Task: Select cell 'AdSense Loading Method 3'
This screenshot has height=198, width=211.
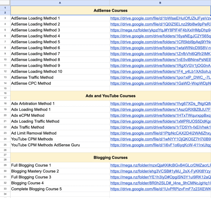Action: coord(60,30)
